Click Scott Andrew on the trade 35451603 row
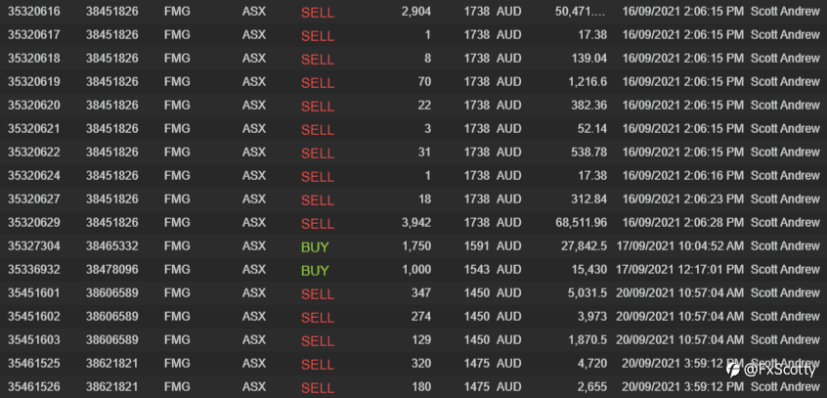 (785, 340)
